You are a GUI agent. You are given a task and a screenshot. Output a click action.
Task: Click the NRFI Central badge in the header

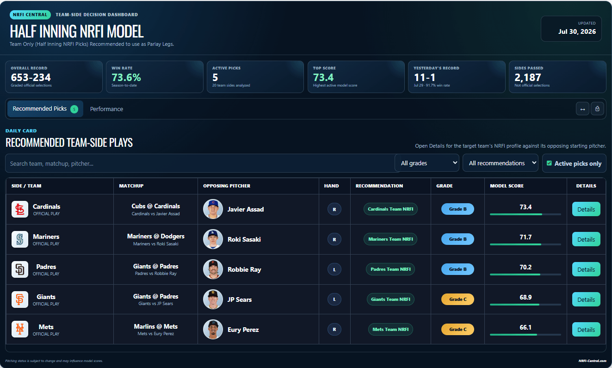pos(30,15)
